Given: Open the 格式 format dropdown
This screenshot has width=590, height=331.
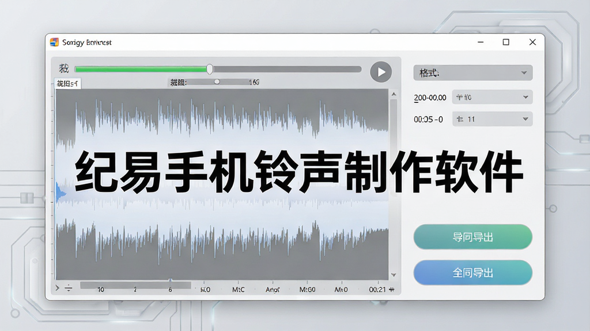Looking at the screenshot, I should (473, 73).
